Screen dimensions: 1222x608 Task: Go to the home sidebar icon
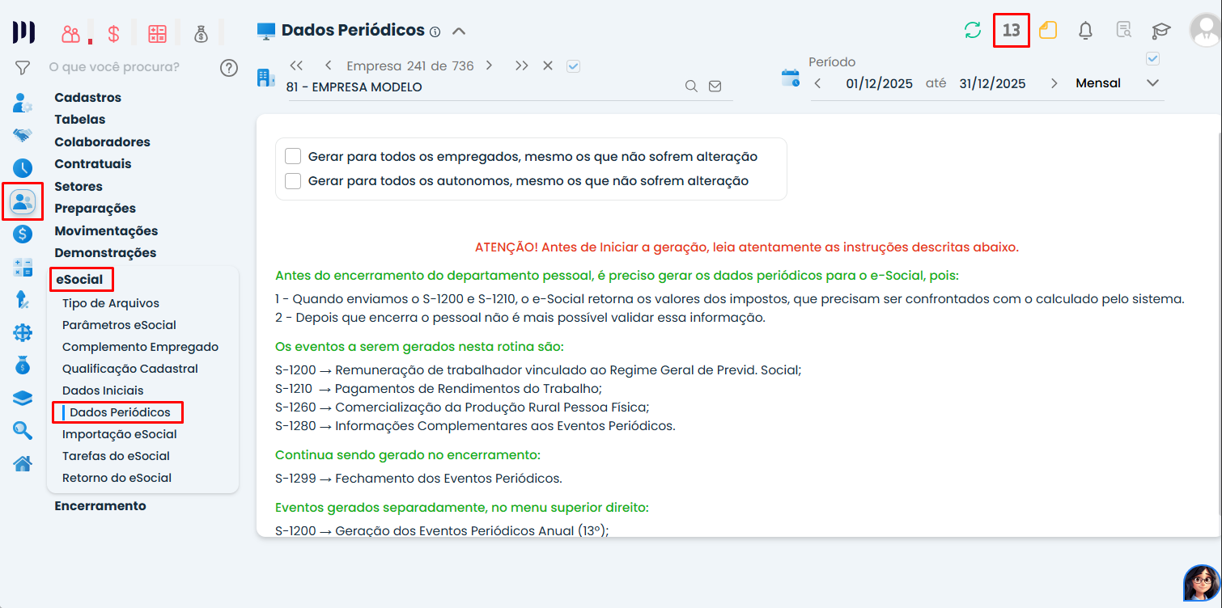click(x=23, y=463)
